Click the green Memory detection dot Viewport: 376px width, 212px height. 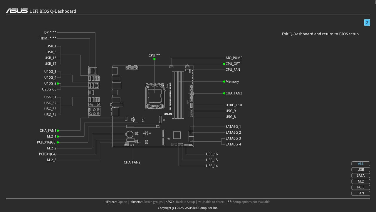point(224,81)
